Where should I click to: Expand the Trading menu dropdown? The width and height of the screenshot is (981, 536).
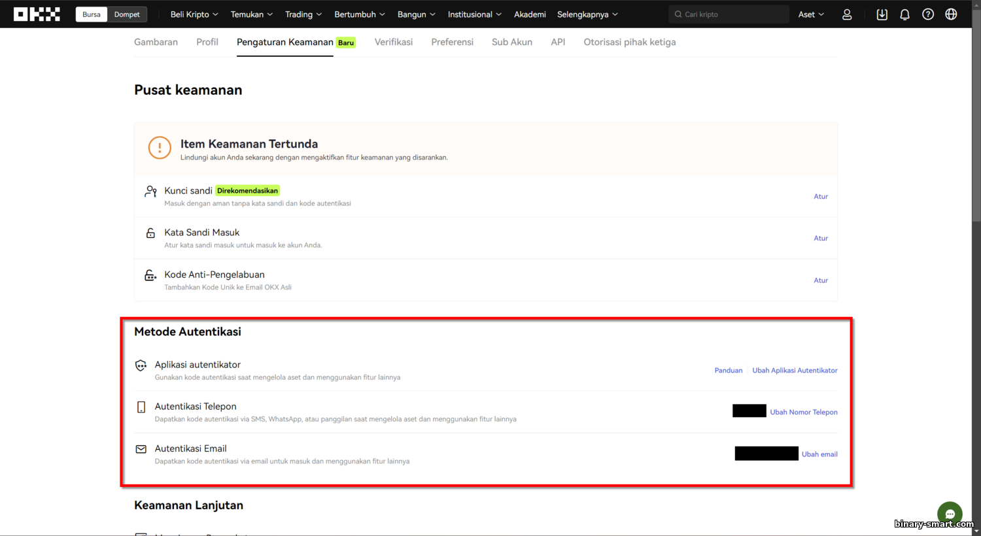(x=303, y=14)
